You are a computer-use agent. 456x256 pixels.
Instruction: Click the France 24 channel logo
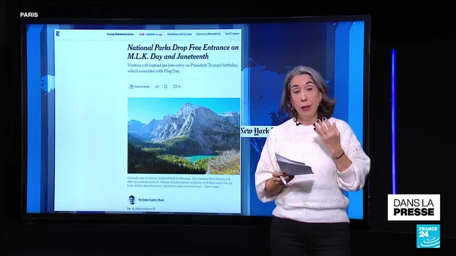(428, 236)
